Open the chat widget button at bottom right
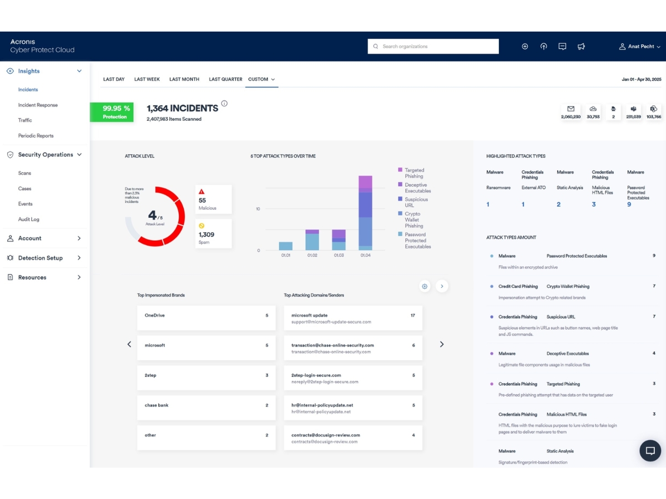The height and width of the screenshot is (499, 666). click(x=650, y=451)
